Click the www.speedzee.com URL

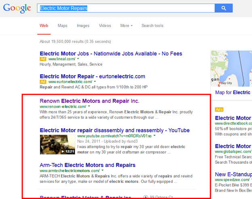(x=232, y=180)
